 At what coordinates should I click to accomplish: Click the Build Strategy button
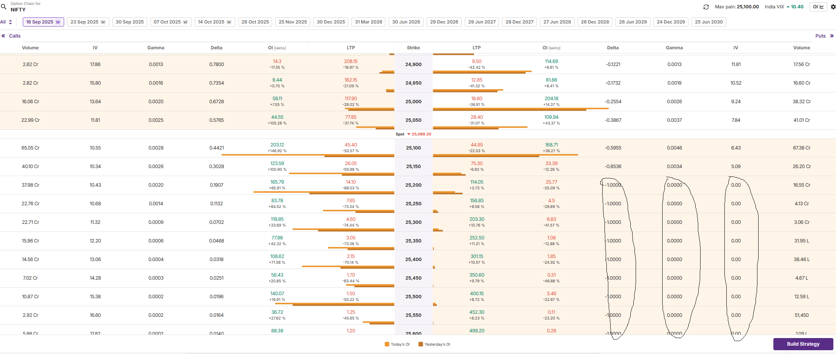tap(803, 344)
